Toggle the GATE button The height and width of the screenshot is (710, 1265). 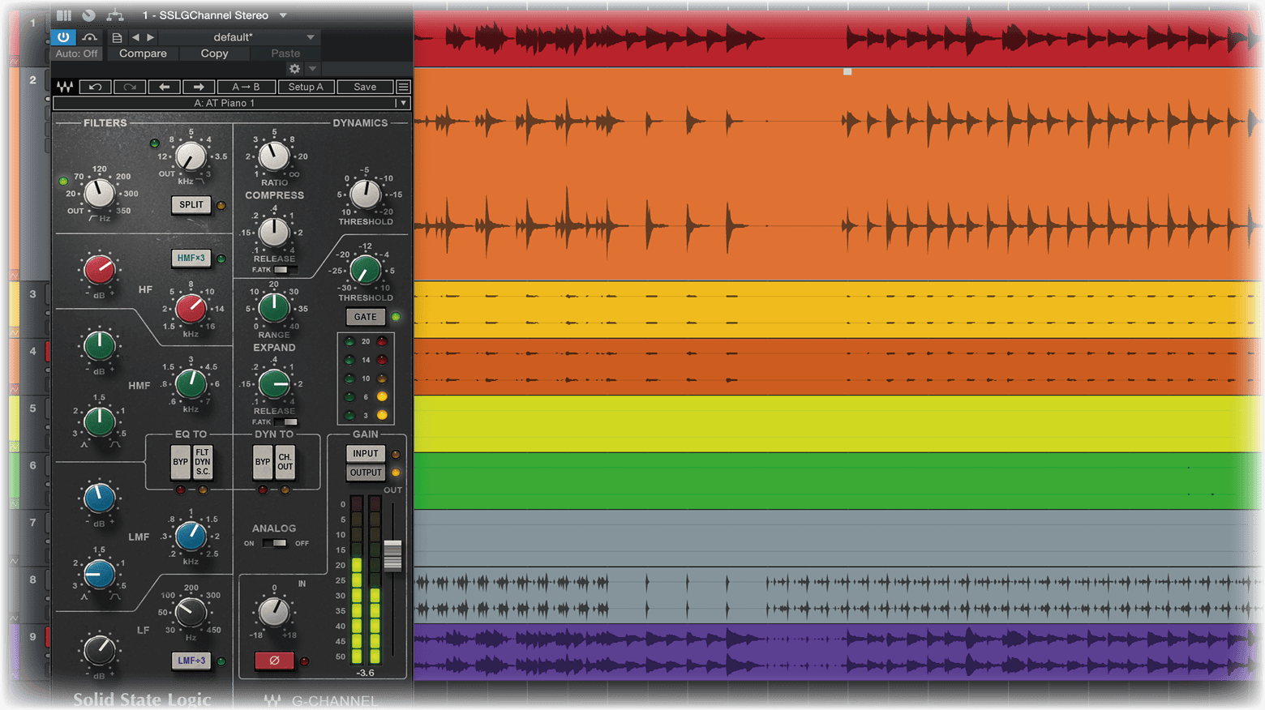(365, 317)
